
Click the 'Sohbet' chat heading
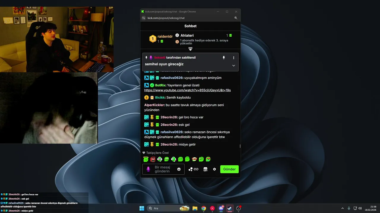tap(190, 26)
